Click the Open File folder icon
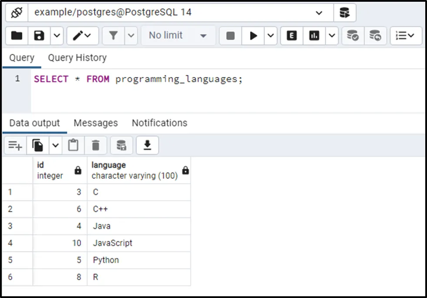The height and width of the screenshot is (298, 427). [17, 36]
